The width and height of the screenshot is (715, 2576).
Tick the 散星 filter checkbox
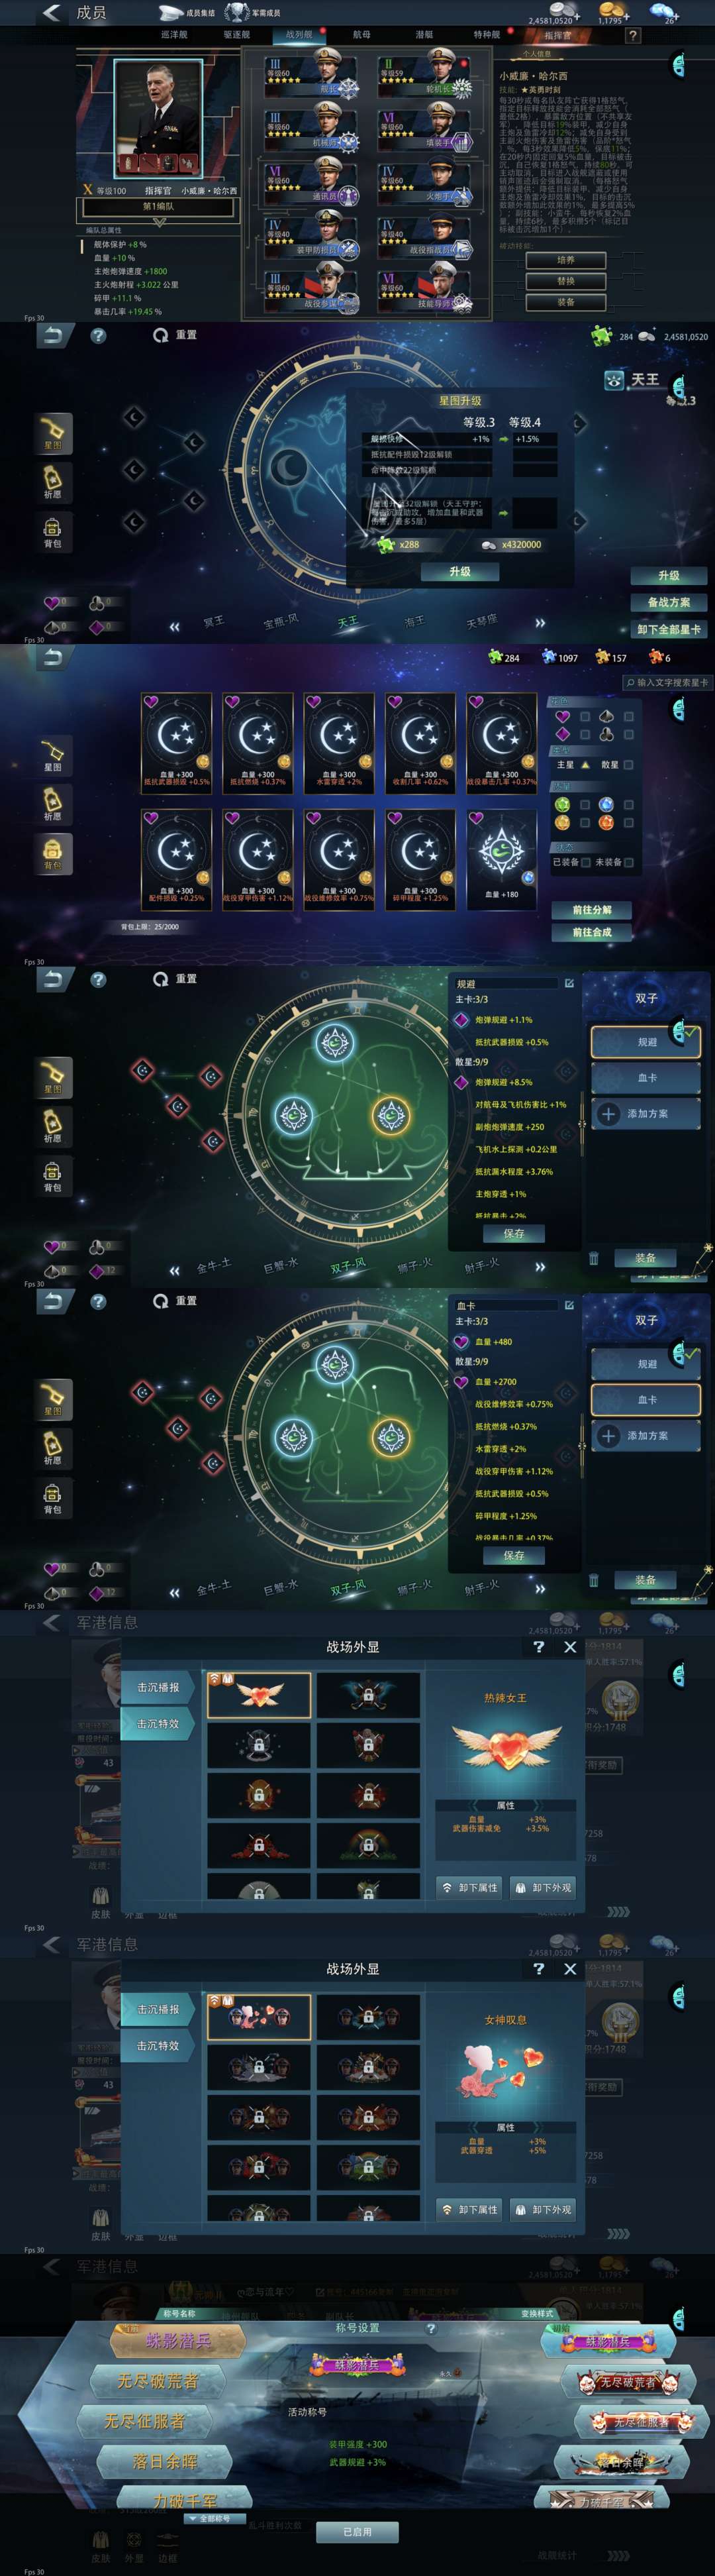628,765
